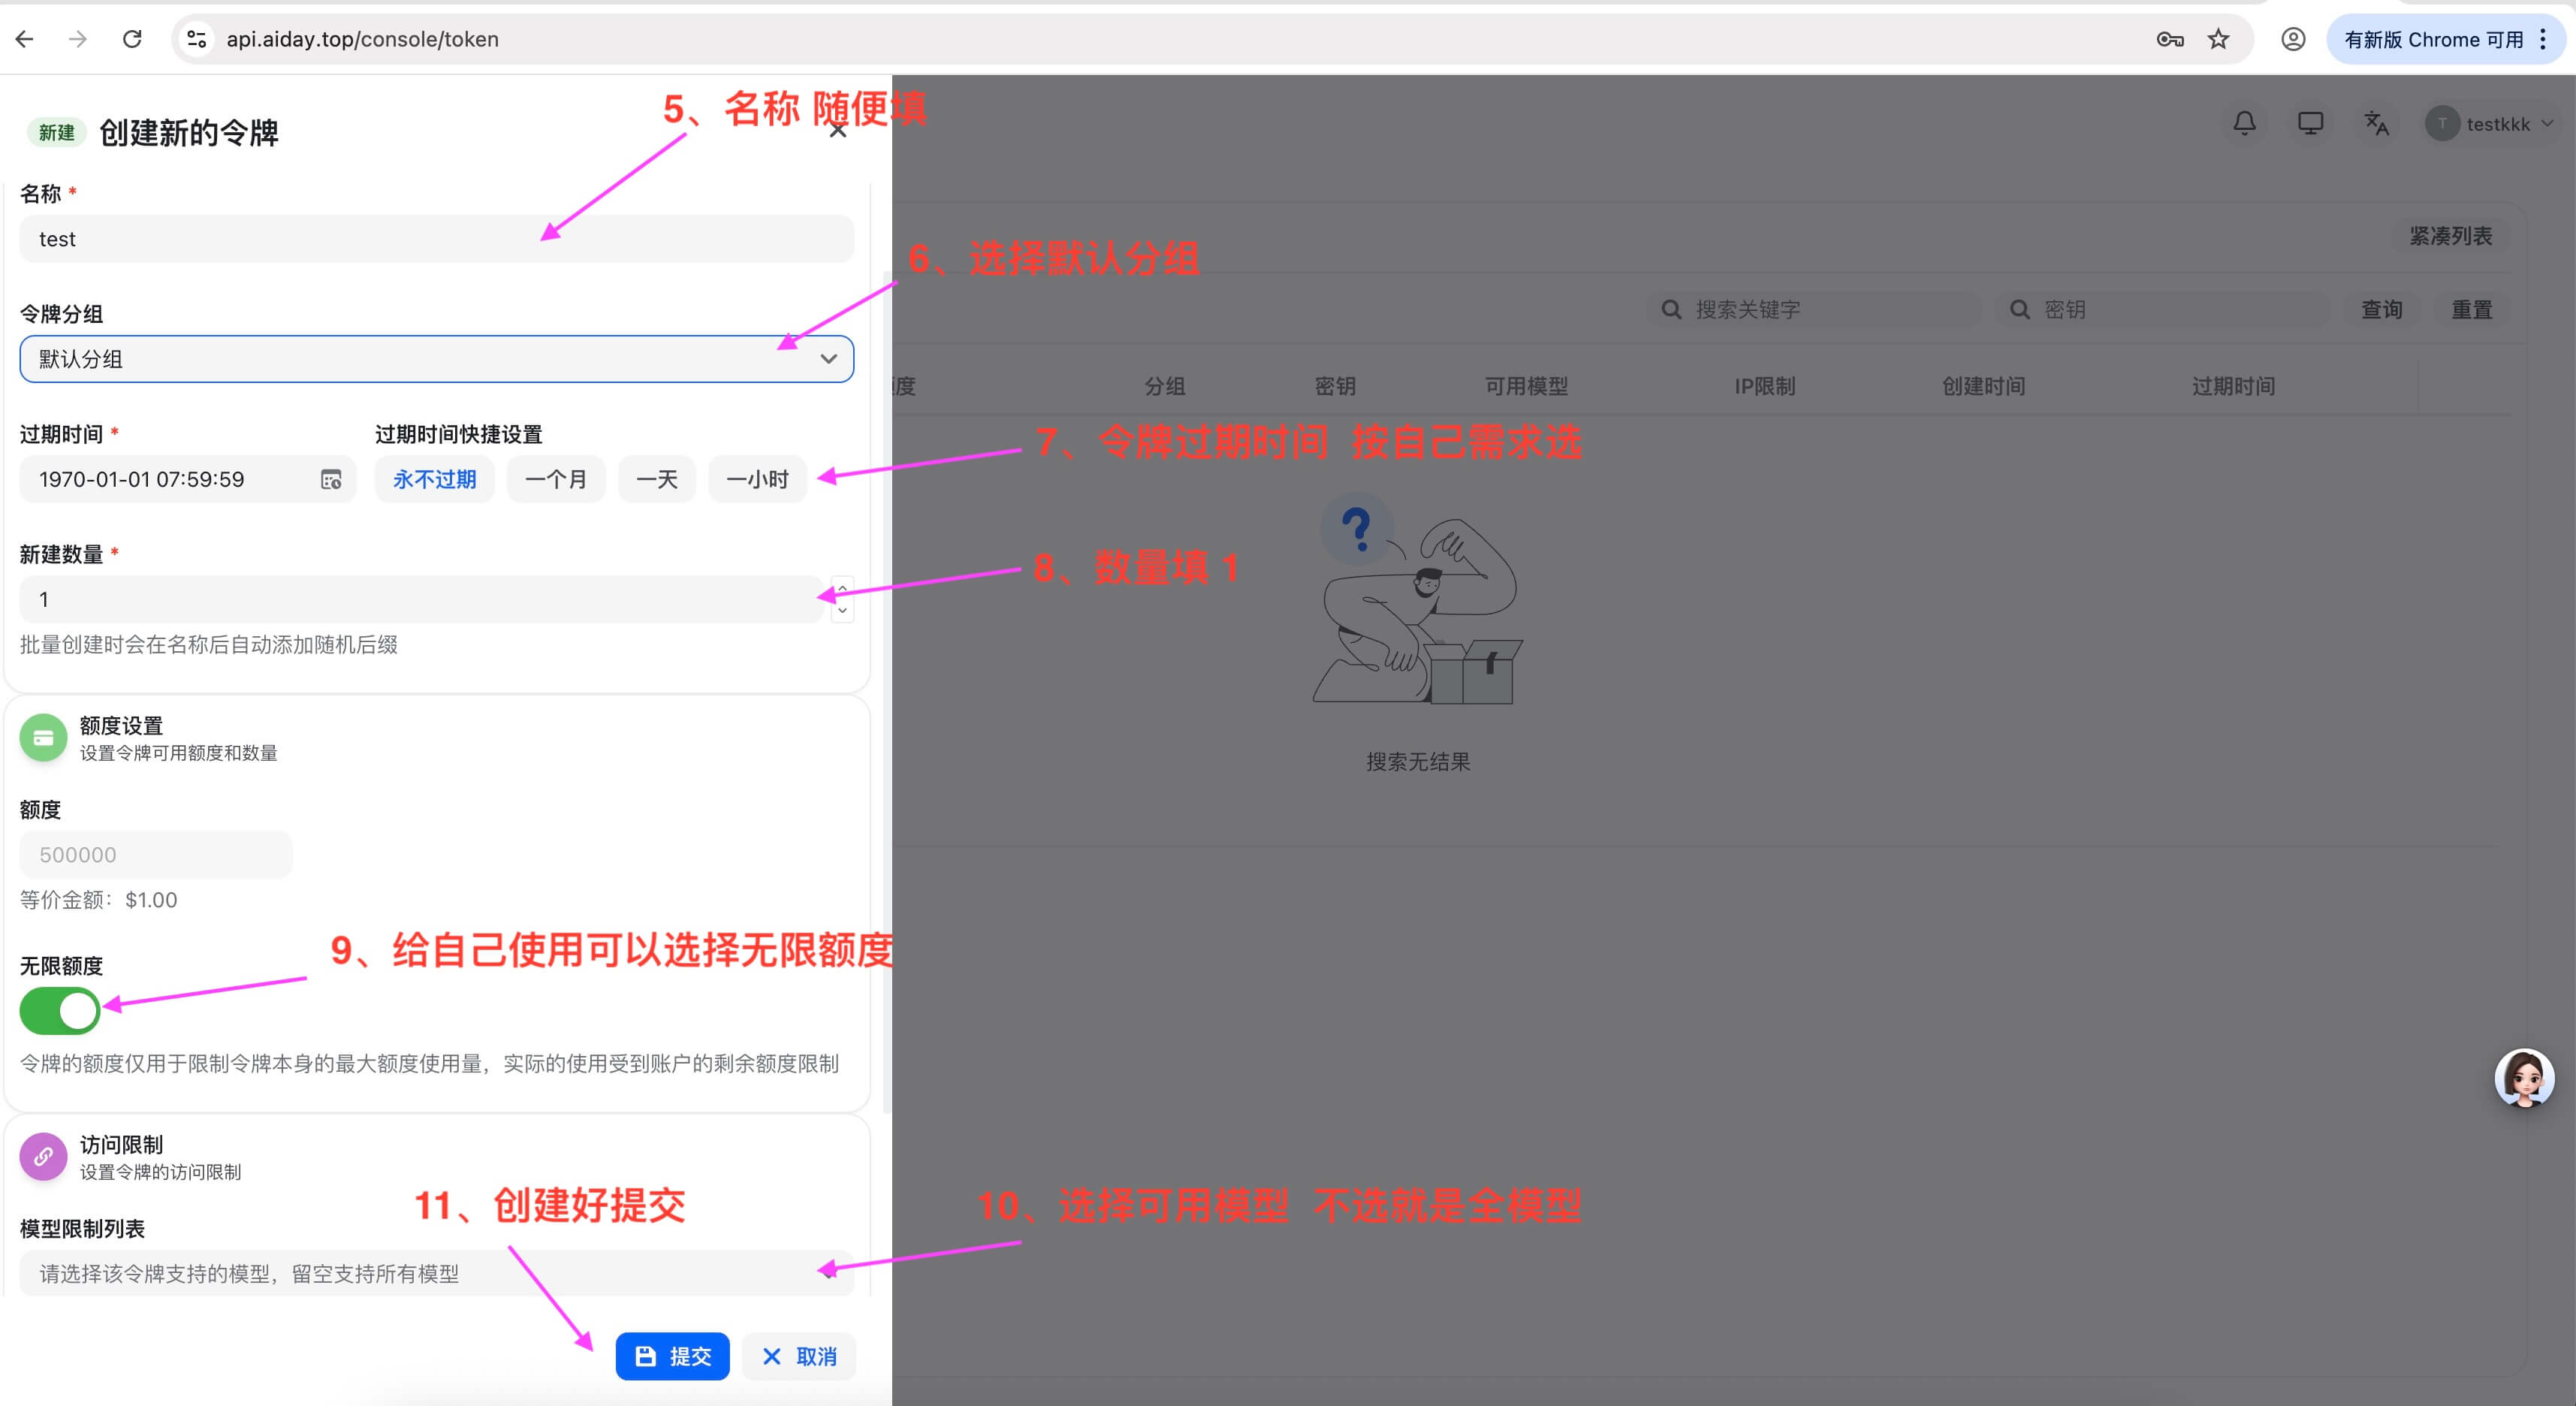Click the notification bell icon
This screenshot has height=1406, width=2576.
pos(2244,123)
